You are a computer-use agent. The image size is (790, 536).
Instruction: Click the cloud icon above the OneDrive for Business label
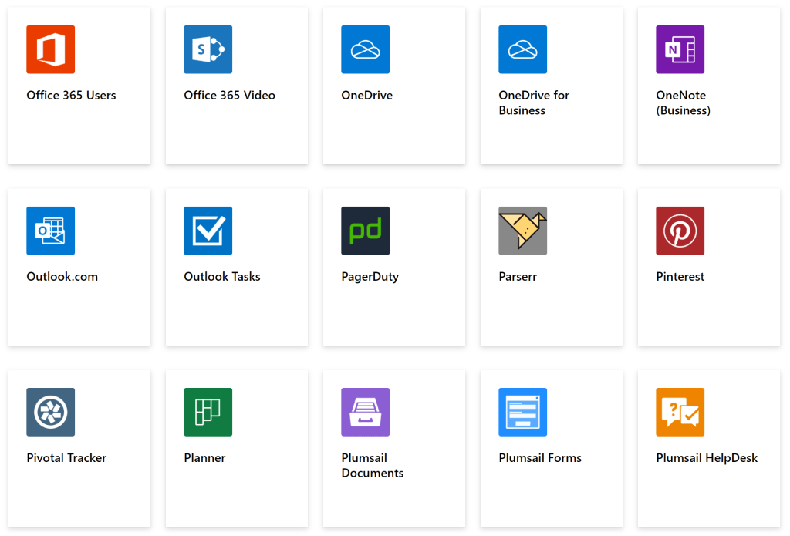coord(522,49)
